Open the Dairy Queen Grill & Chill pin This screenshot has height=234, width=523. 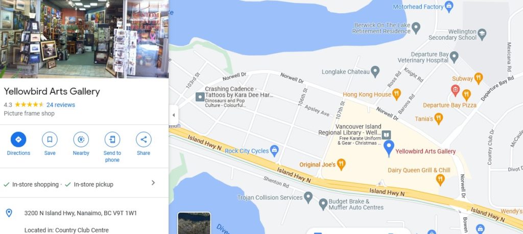click(440, 180)
